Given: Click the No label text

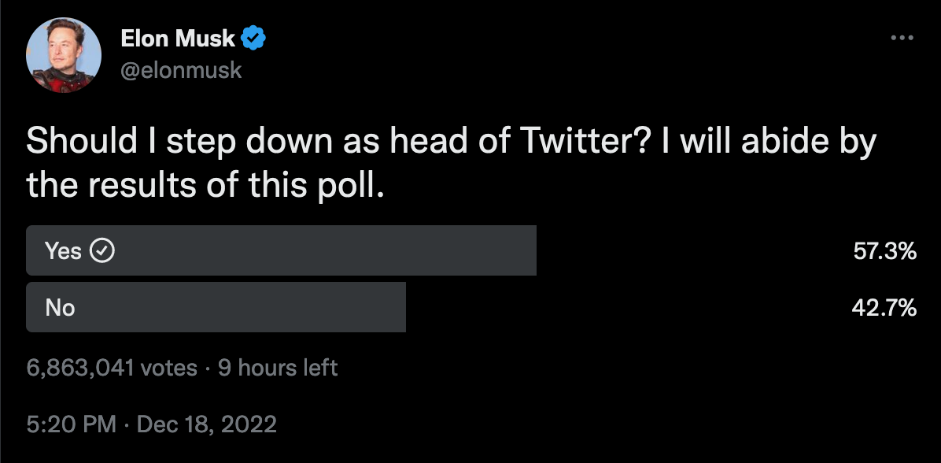Looking at the screenshot, I should click(60, 308).
